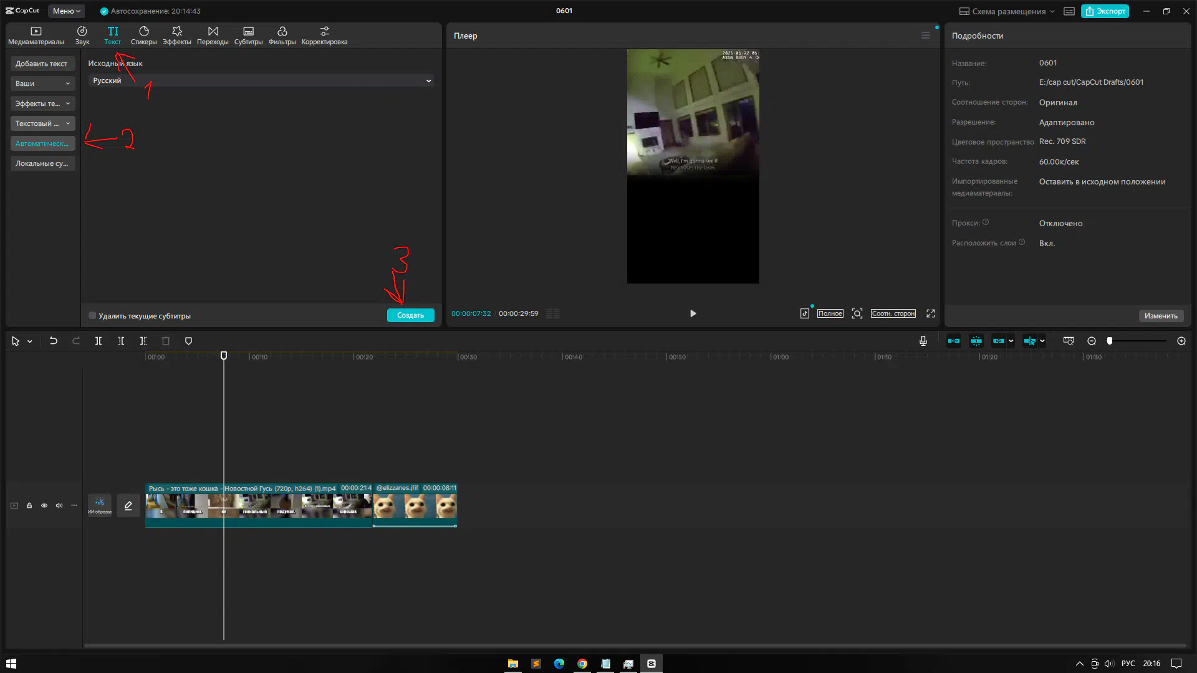Expand the Меню dropdown
Viewport: 1197px width, 673px height.
pos(66,11)
